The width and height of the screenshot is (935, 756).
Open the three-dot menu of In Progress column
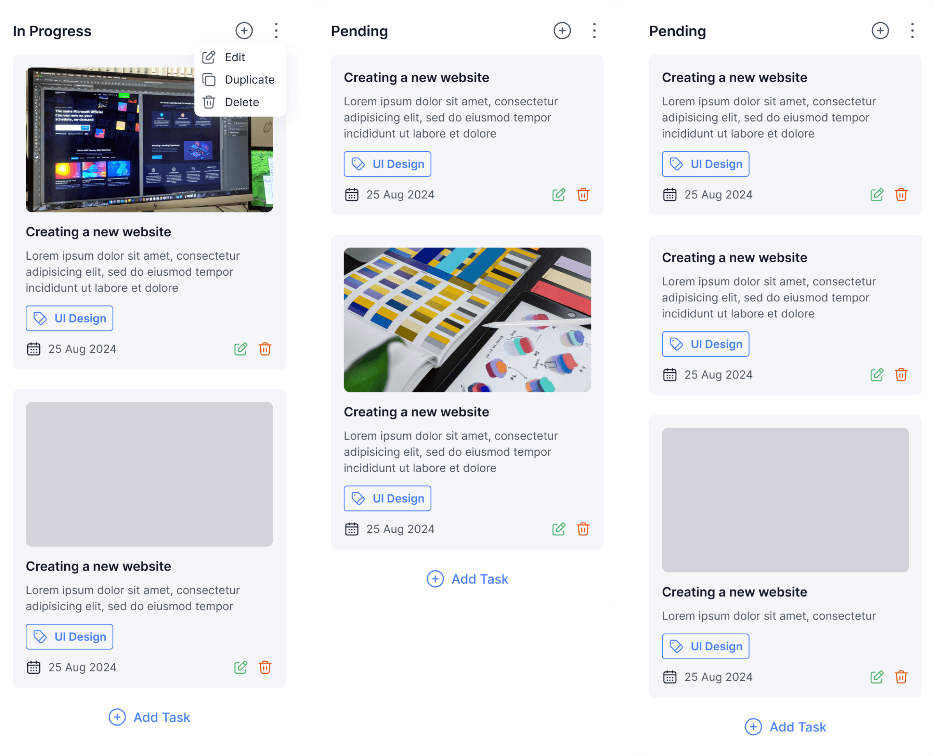276,31
